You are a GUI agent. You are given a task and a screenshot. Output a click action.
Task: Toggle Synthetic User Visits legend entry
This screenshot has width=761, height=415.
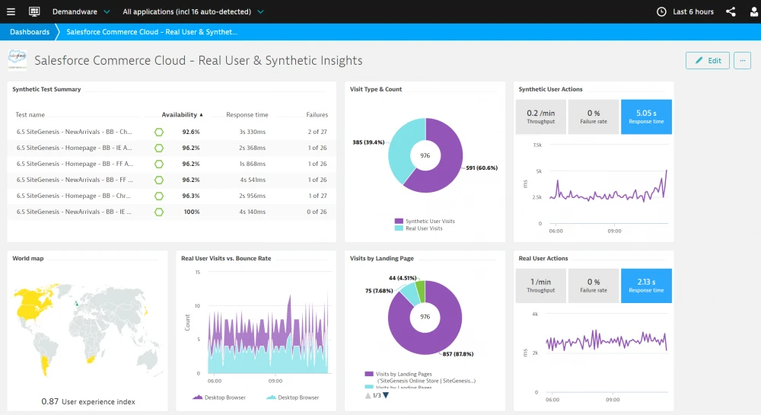tap(425, 221)
